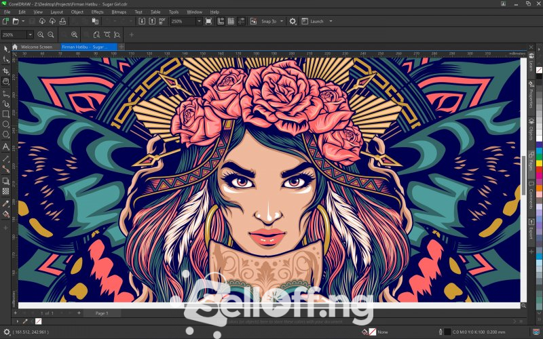Select the Pick tool

5,49
